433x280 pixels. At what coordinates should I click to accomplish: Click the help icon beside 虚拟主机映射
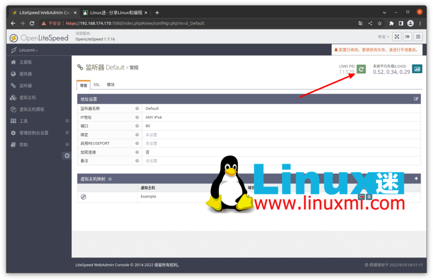pos(110,179)
